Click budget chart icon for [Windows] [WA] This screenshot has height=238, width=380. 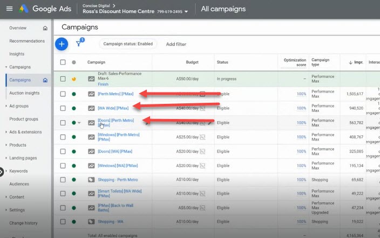pyautogui.click(x=202, y=166)
